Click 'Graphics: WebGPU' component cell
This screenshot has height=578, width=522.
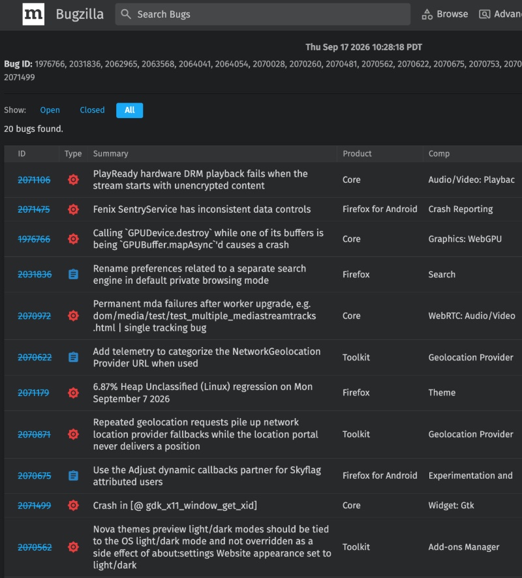tap(465, 239)
